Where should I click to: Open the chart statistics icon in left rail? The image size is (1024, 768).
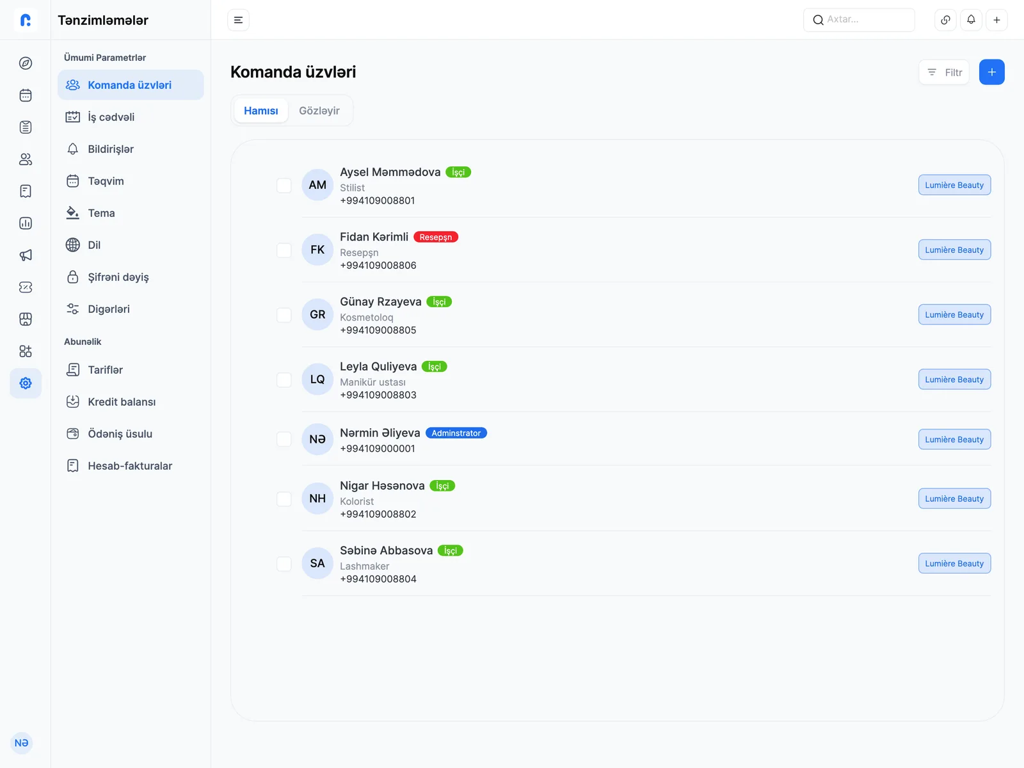(x=26, y=223)
